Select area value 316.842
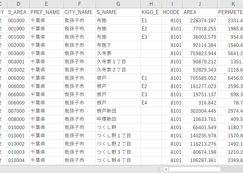 click(200, 103)
